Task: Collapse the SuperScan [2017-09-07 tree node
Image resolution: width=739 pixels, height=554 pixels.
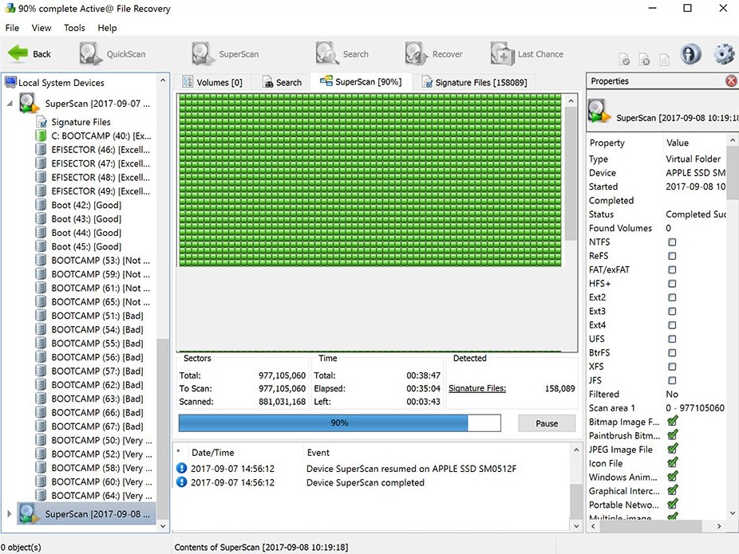Action: point(10,103)
